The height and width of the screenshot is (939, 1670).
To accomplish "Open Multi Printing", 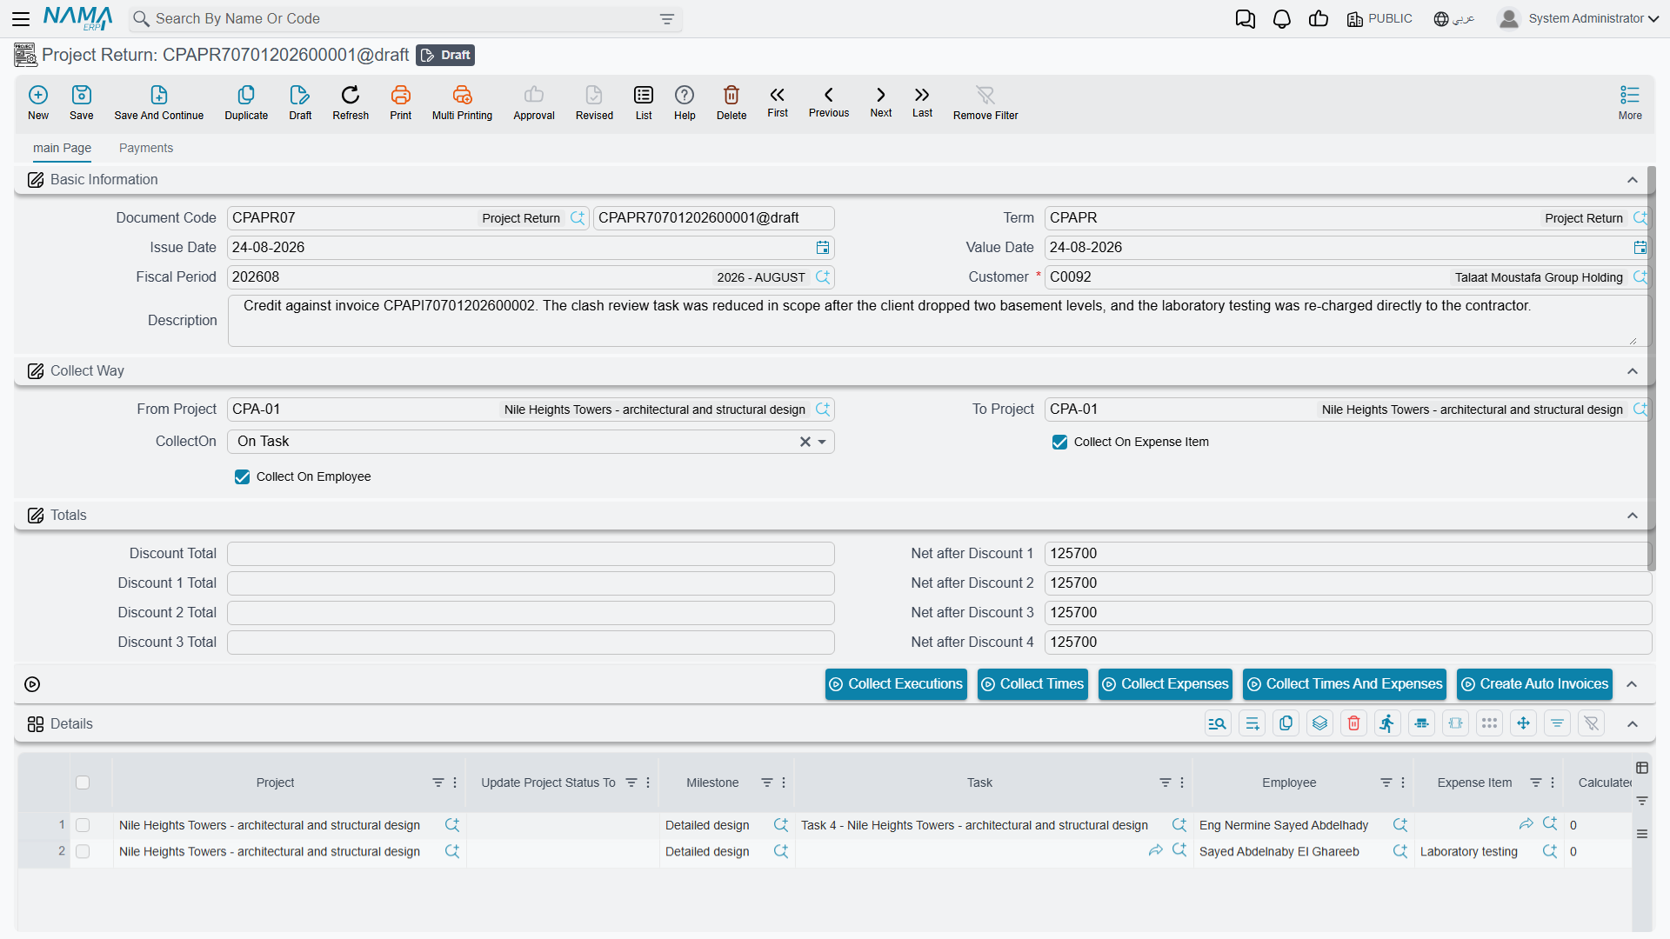I will click(462, 103).
